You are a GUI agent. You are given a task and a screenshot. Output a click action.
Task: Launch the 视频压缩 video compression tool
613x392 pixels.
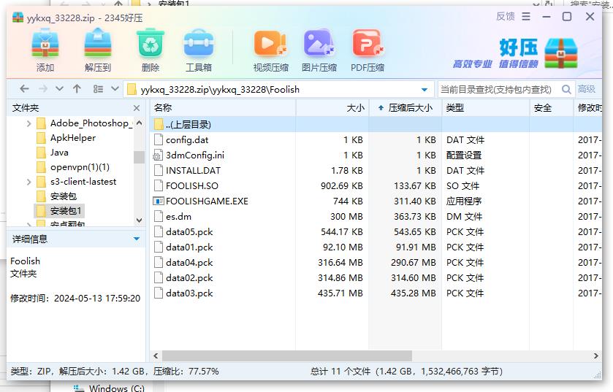[x=270, y=50]
